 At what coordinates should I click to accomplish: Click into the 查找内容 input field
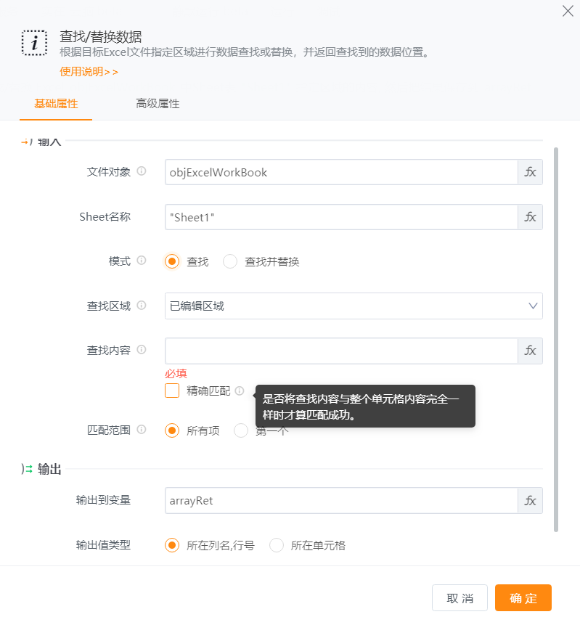click(x=340, y=351)
